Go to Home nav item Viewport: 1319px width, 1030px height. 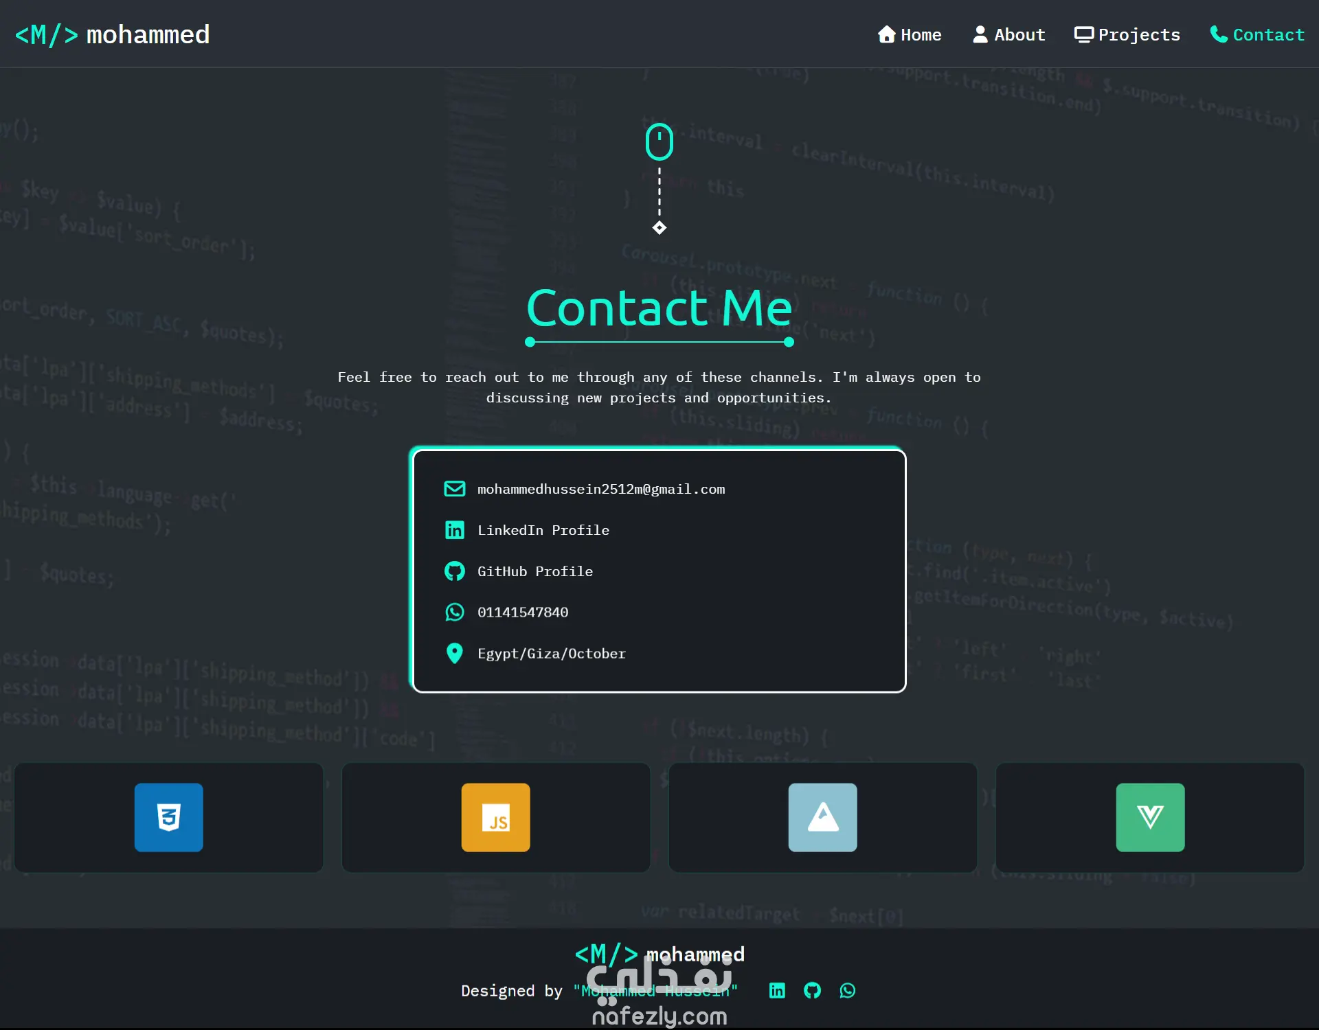pos(910,34)
